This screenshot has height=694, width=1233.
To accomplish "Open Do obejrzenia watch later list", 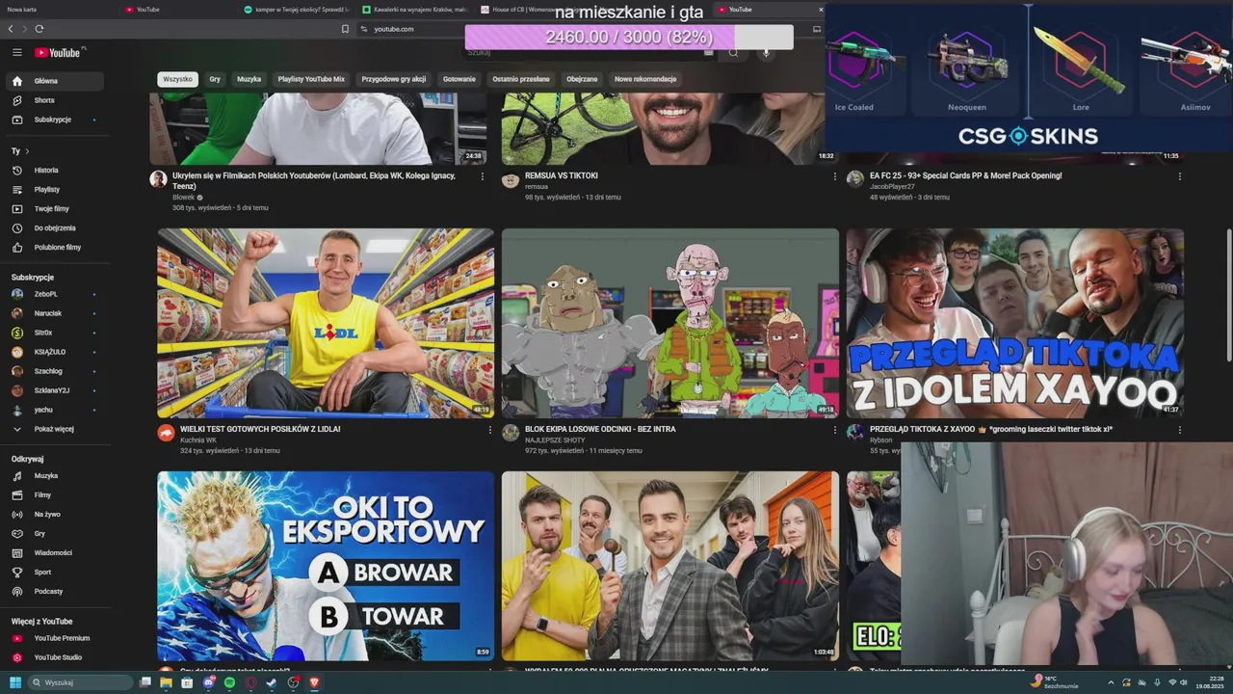I will click(55, 227).
